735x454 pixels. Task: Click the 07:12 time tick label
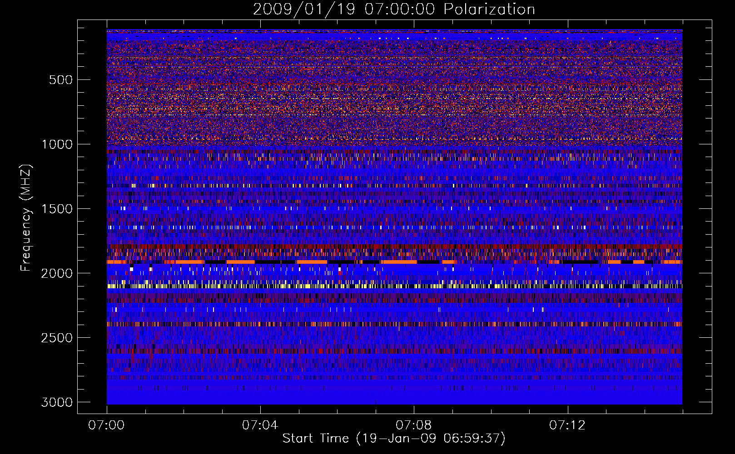tap(567, 425)
